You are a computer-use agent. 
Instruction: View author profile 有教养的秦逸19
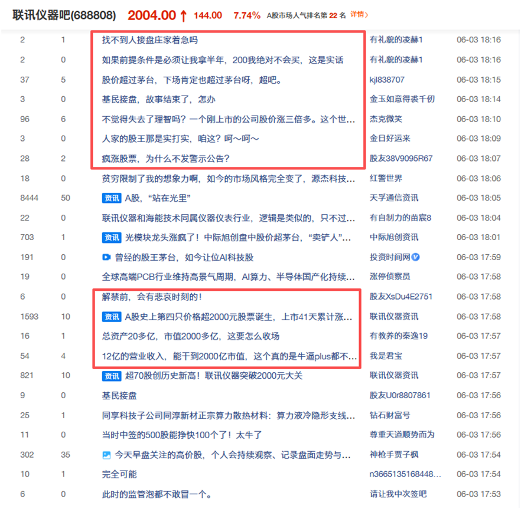399,336
